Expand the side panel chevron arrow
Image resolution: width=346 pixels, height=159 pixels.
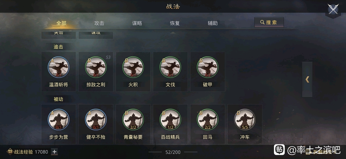[x=307, y=79]
